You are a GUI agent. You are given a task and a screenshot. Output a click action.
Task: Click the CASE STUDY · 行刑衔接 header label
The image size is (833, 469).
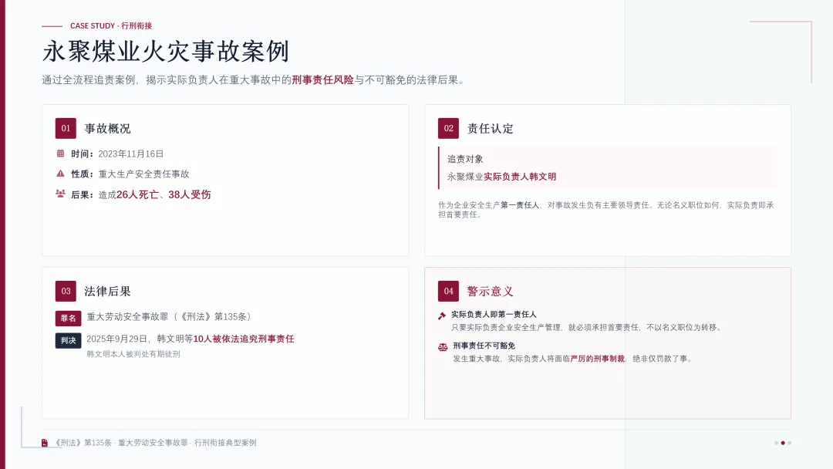pos(111,25)
